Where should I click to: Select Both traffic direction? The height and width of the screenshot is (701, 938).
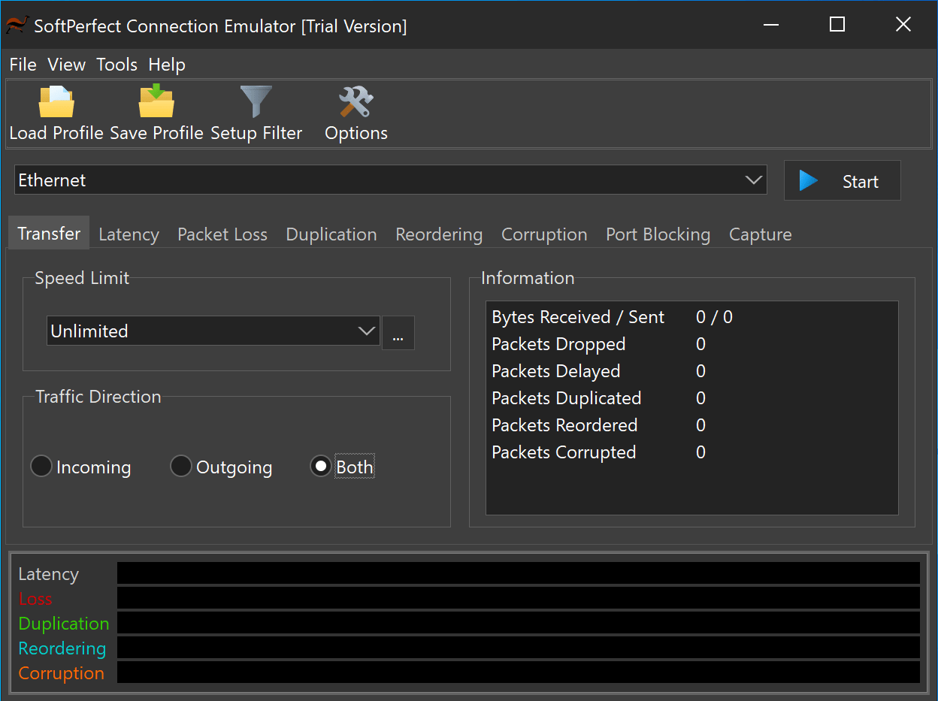pos(342,467)
